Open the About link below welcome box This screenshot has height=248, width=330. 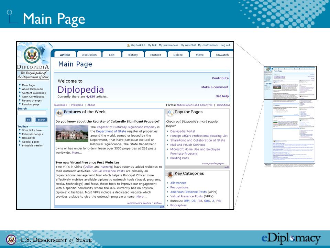tap(91, 105)
